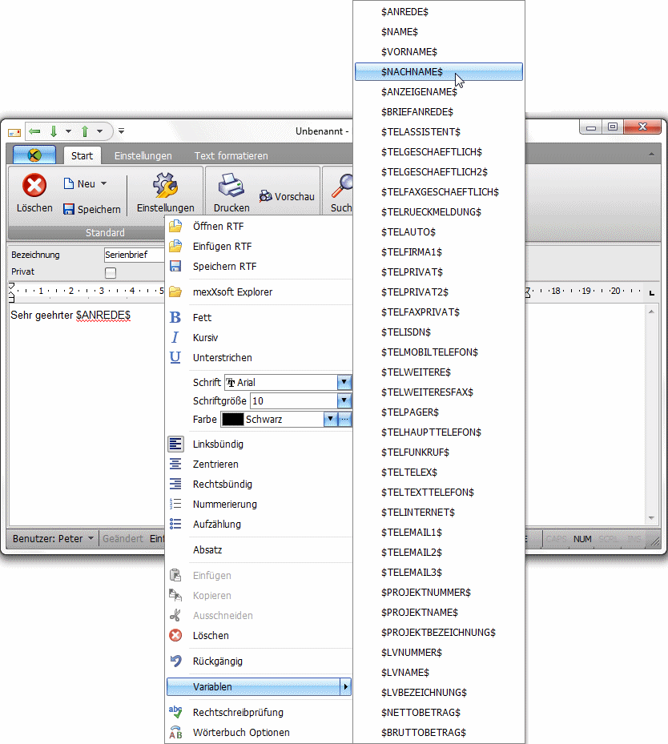Expand the Neu dropdown arrow
This screenshot has height=744, width=668.
[103, 183]
